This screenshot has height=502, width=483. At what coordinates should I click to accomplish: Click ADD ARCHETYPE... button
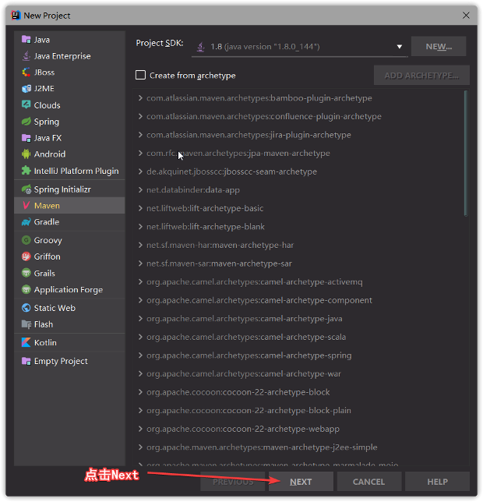[421, 76]
